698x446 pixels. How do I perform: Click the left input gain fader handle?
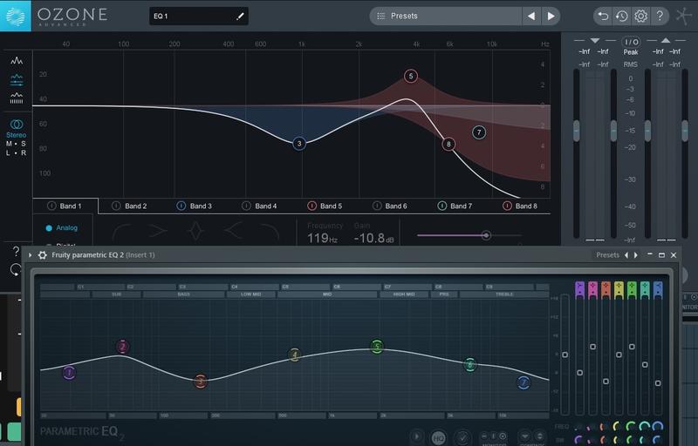pos(577,131)
